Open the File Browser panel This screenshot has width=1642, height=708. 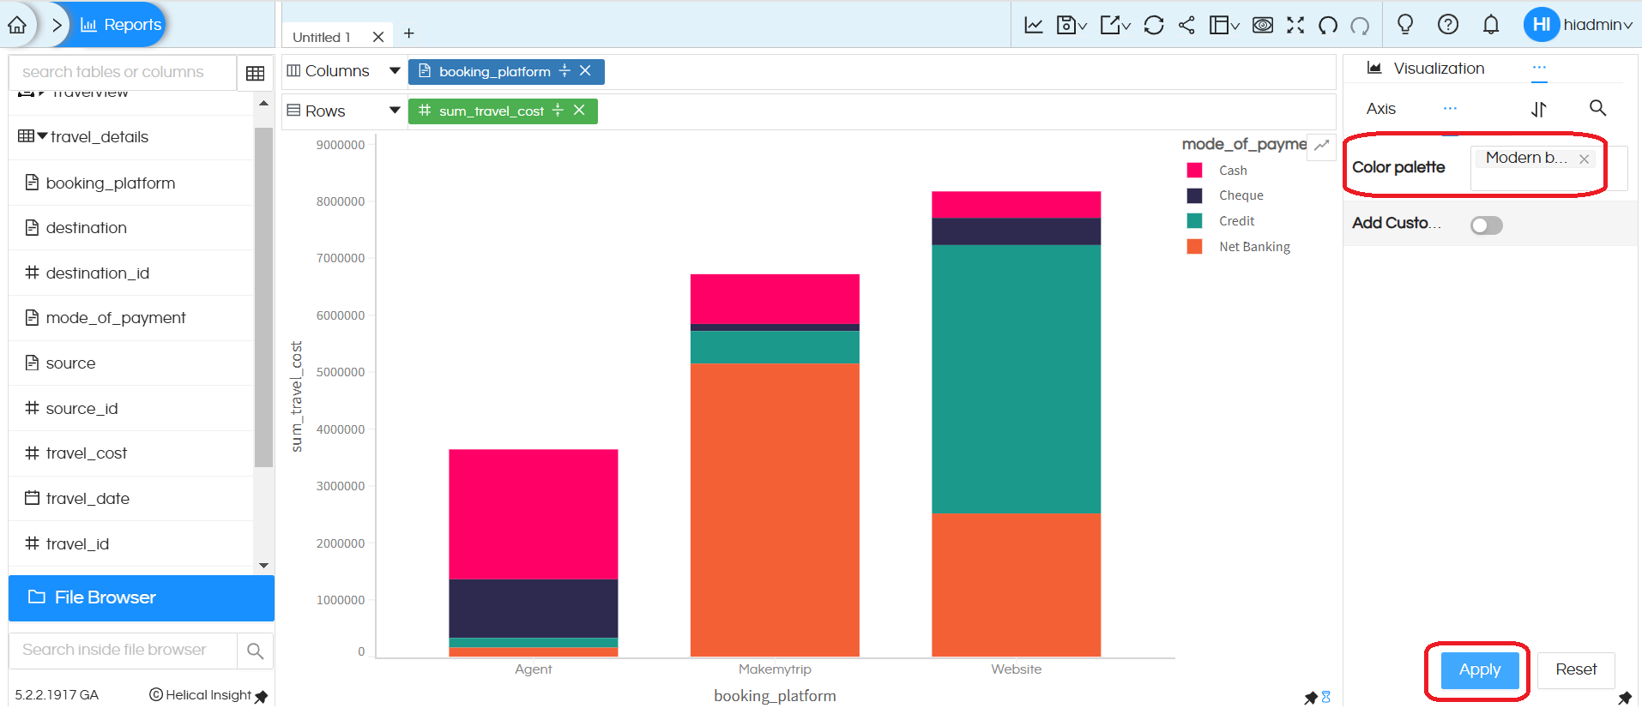[x=142, y=597]
